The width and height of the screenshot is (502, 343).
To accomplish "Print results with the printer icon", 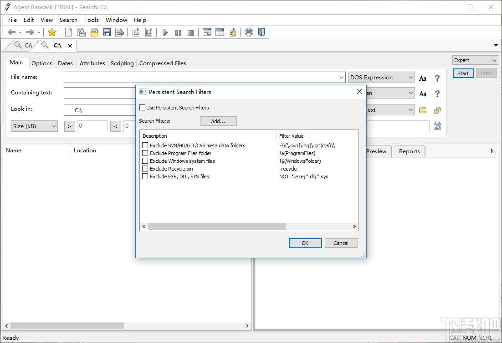I will click(249, 32).
